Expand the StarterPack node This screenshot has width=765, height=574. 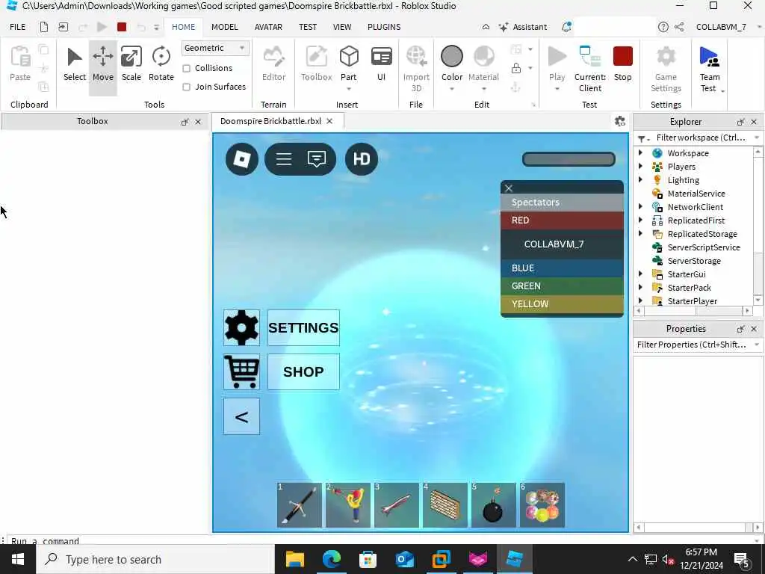point(640,288)
